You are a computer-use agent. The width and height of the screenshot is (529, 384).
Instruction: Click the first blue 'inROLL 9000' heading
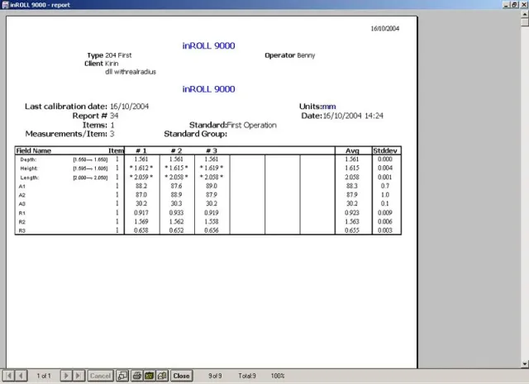pyautogui.click(x=208, y=45)
